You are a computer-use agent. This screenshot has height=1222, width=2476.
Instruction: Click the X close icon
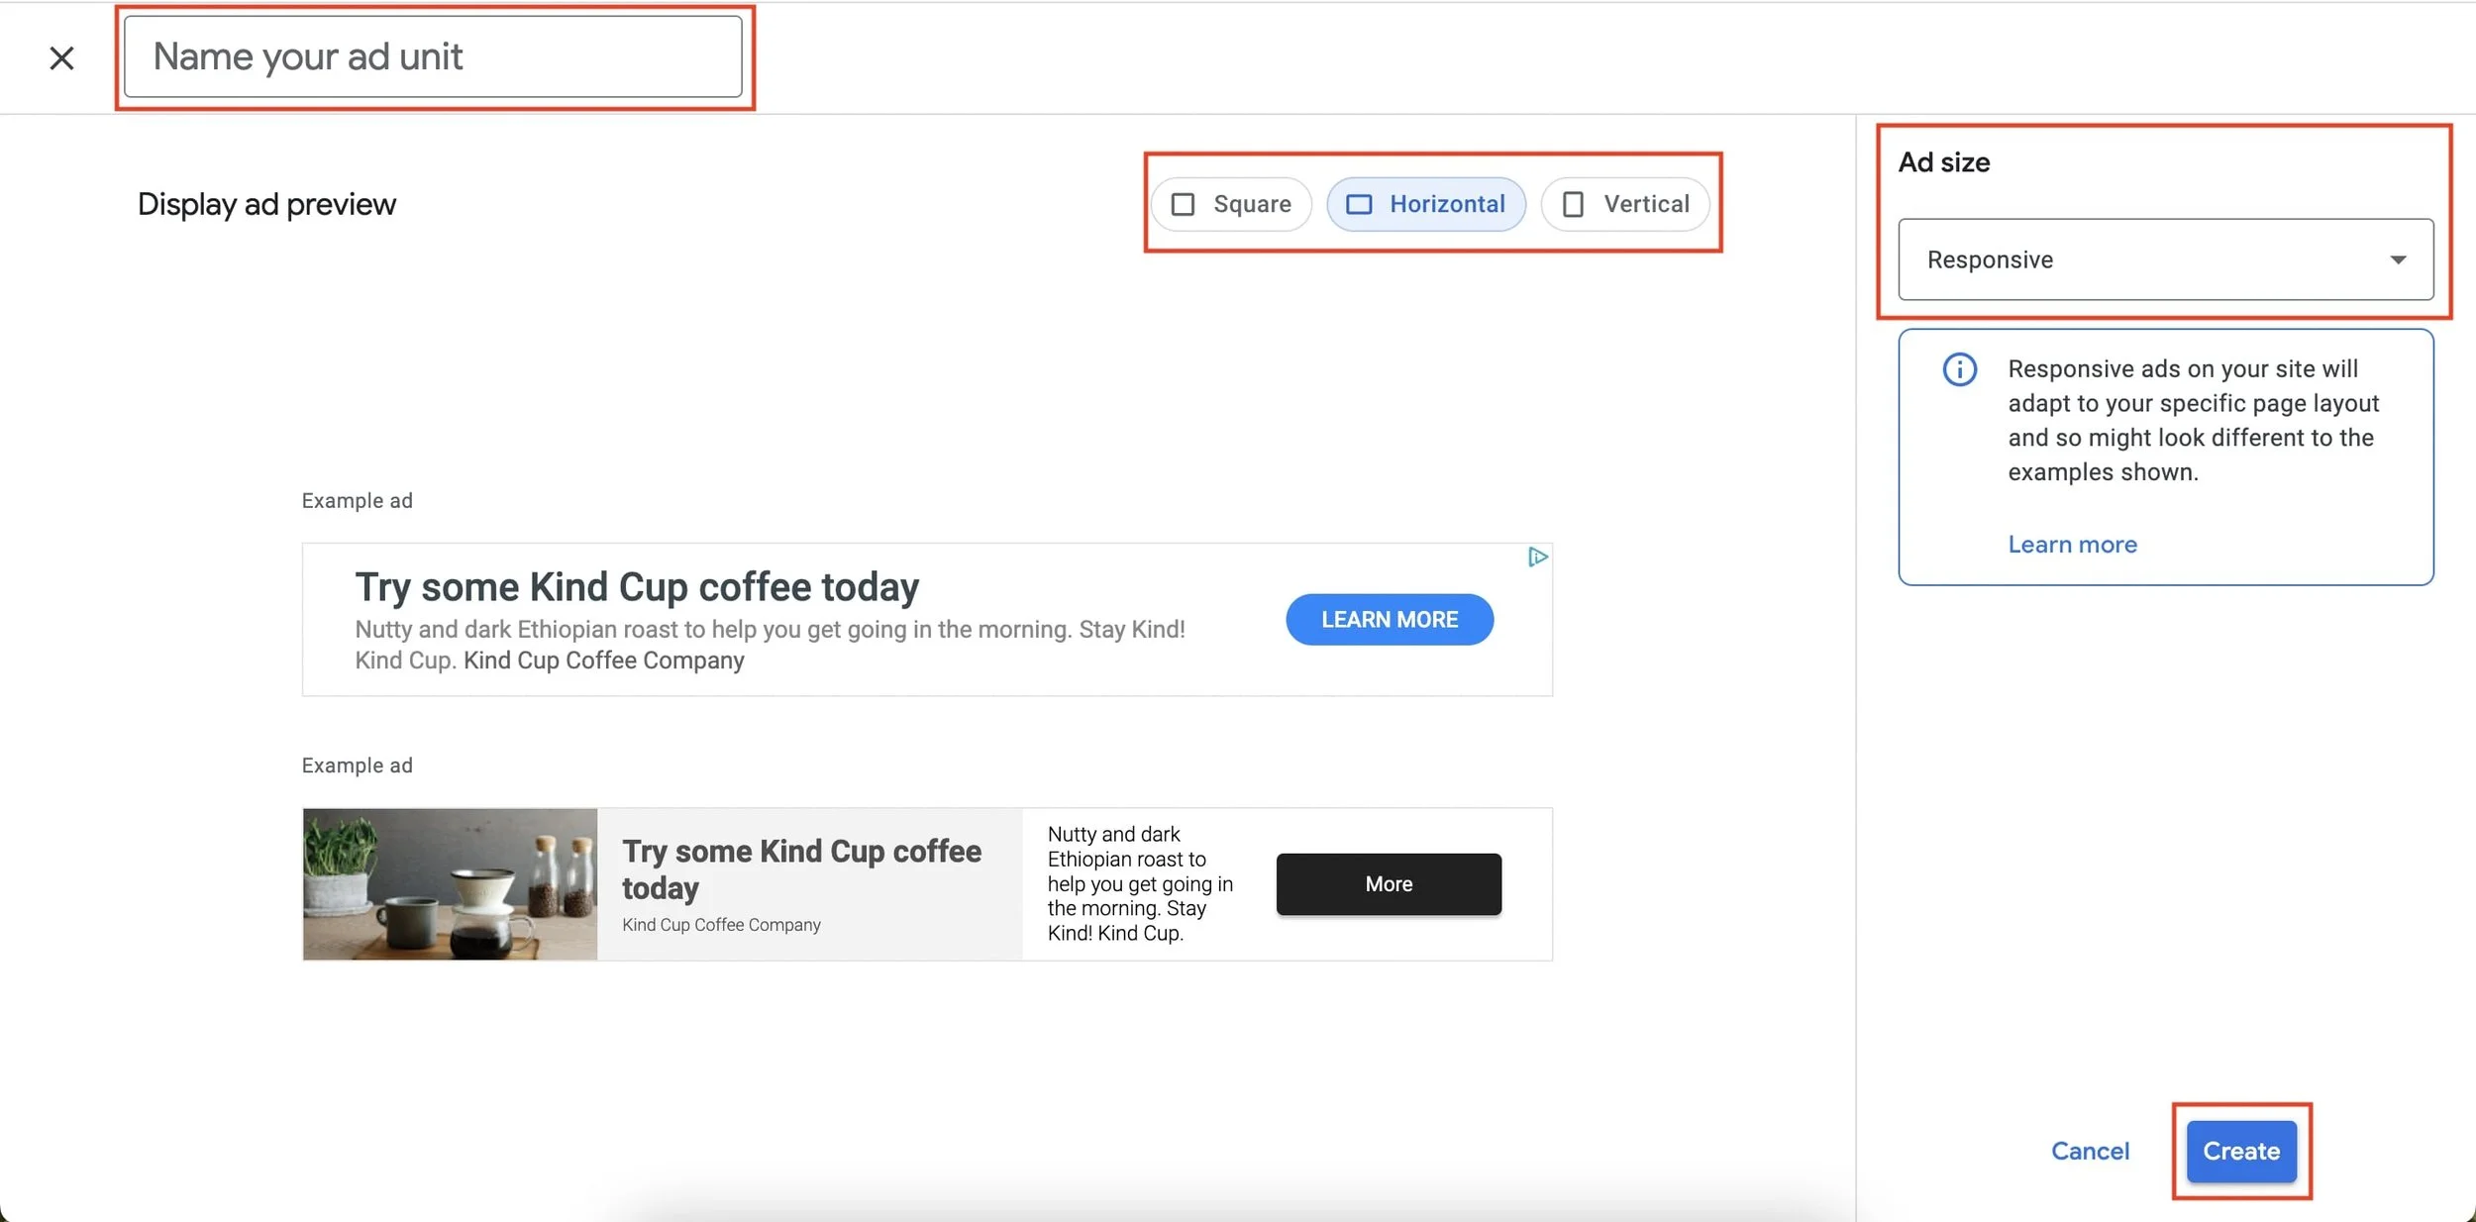[61, 58]
